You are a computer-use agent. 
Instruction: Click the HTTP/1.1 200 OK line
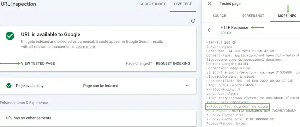221,42
